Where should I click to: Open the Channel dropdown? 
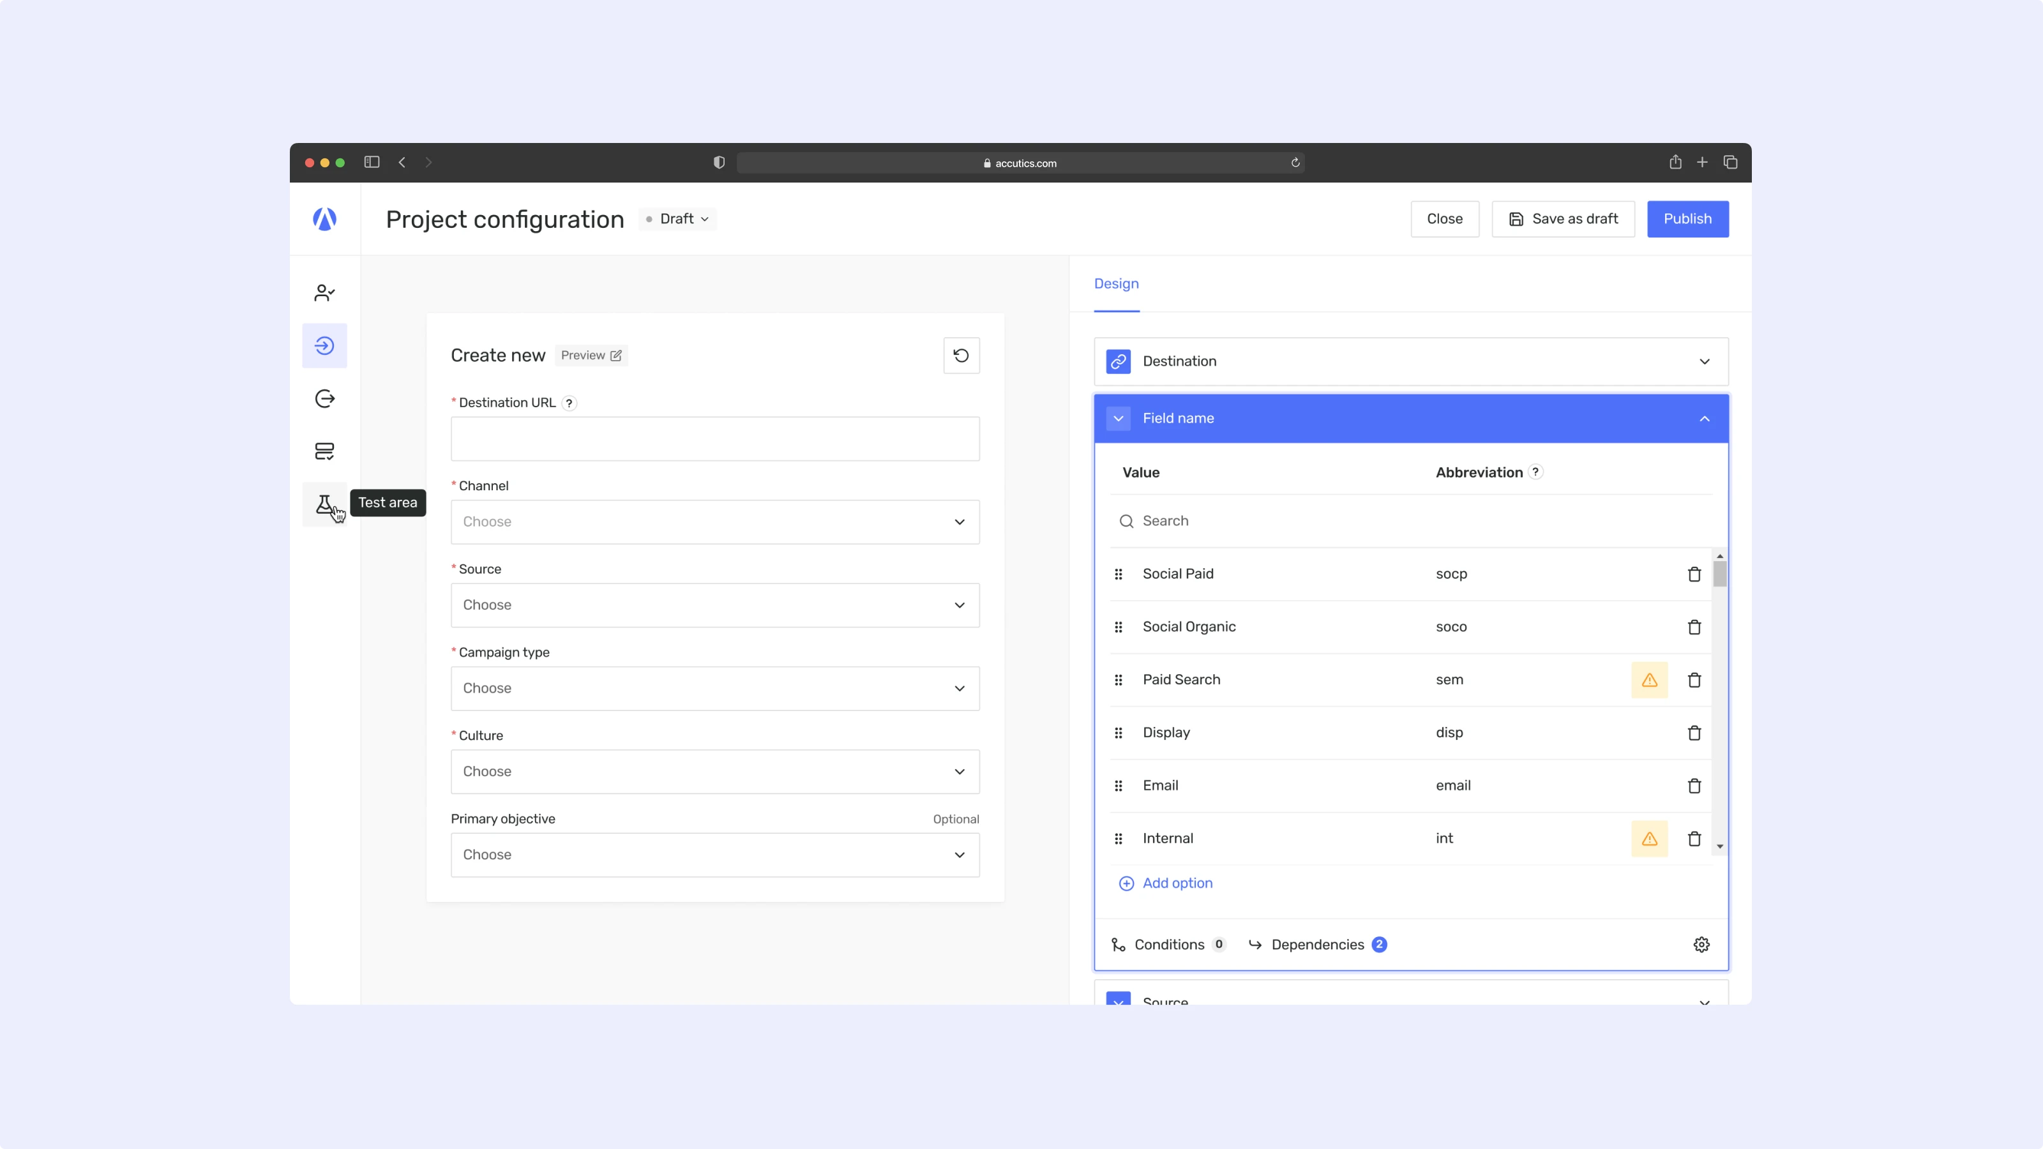click(x=714, y=522)
